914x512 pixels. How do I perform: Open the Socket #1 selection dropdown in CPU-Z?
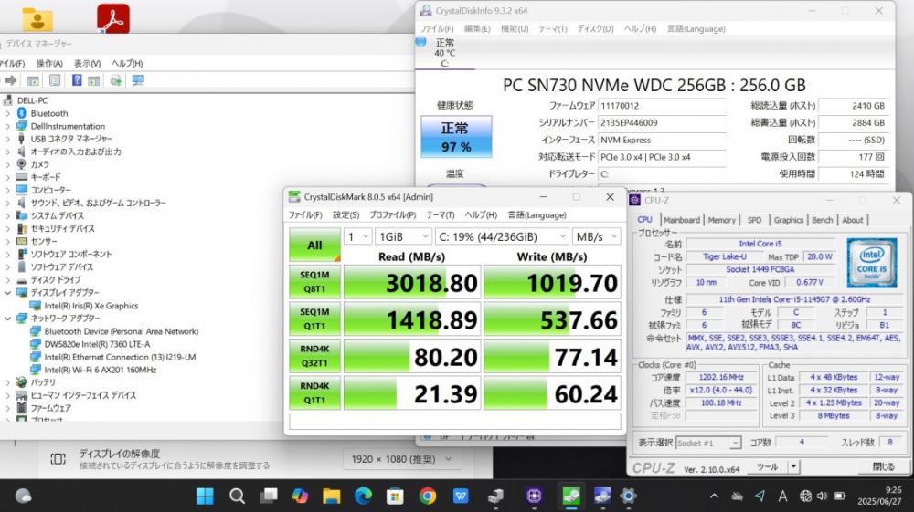pyautogui.click(x=708, y=444)
